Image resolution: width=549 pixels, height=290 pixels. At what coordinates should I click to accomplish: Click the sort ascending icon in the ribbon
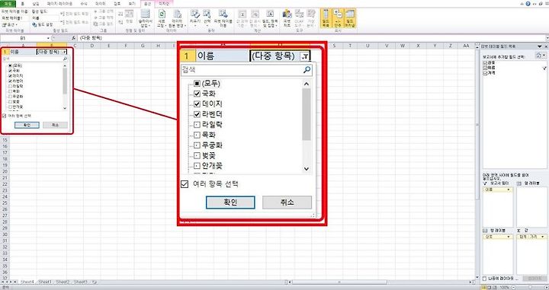[x=120, y=14]
